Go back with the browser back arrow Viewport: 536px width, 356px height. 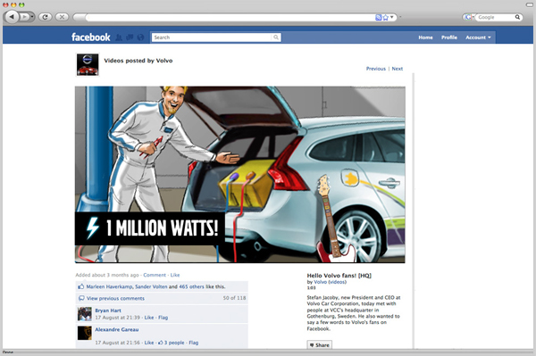click(12, 16)
